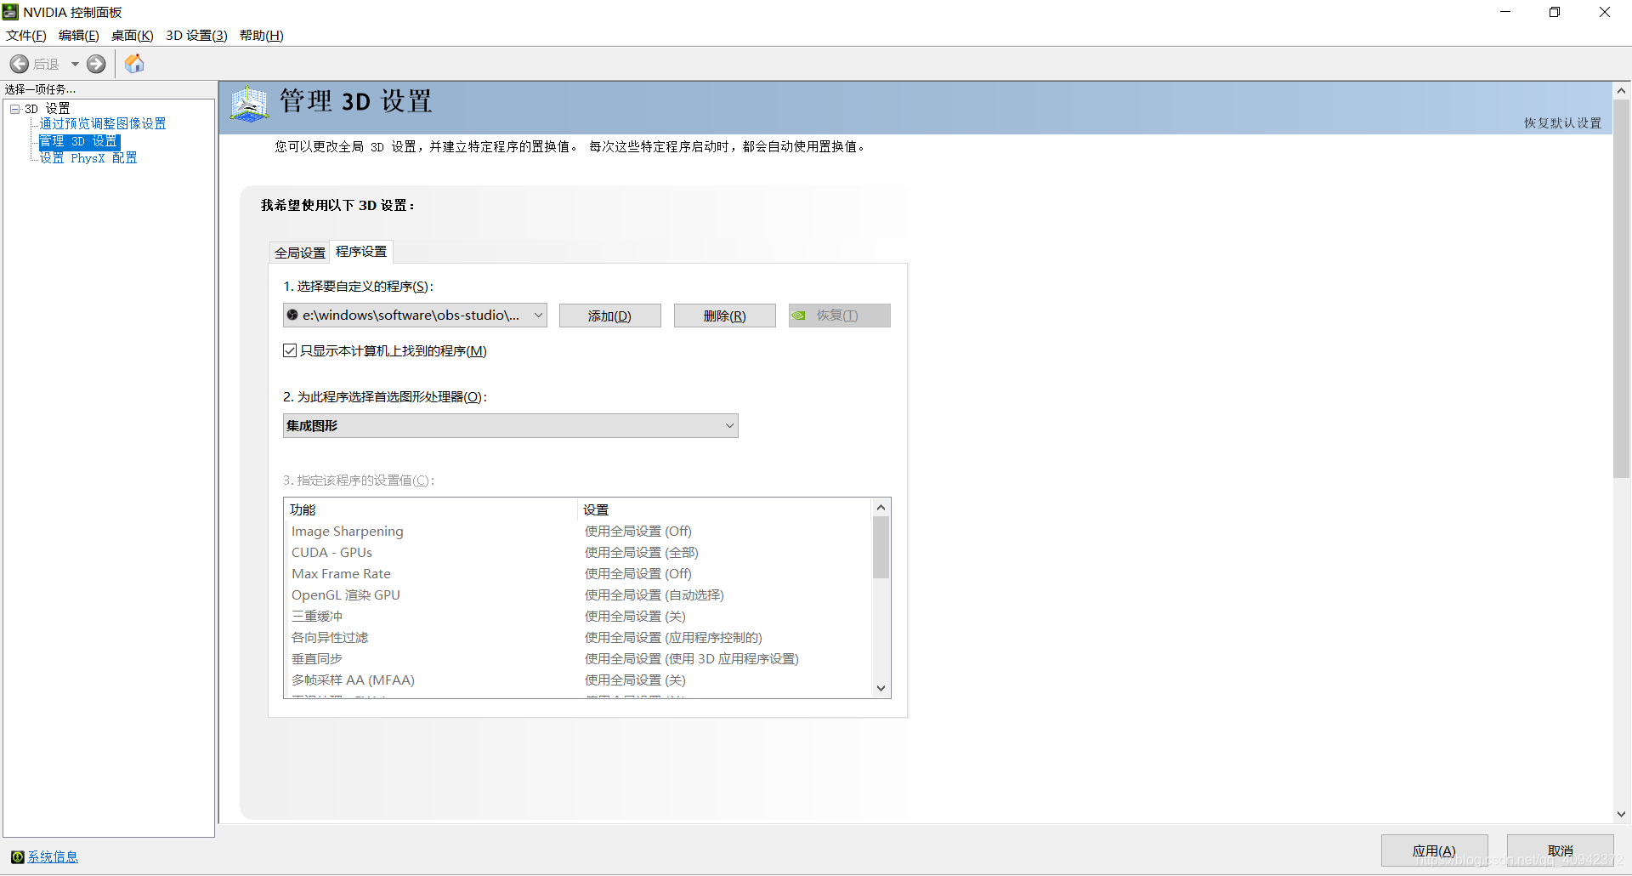
Task: Click the 删除(R) button
Action: point(724,316)
